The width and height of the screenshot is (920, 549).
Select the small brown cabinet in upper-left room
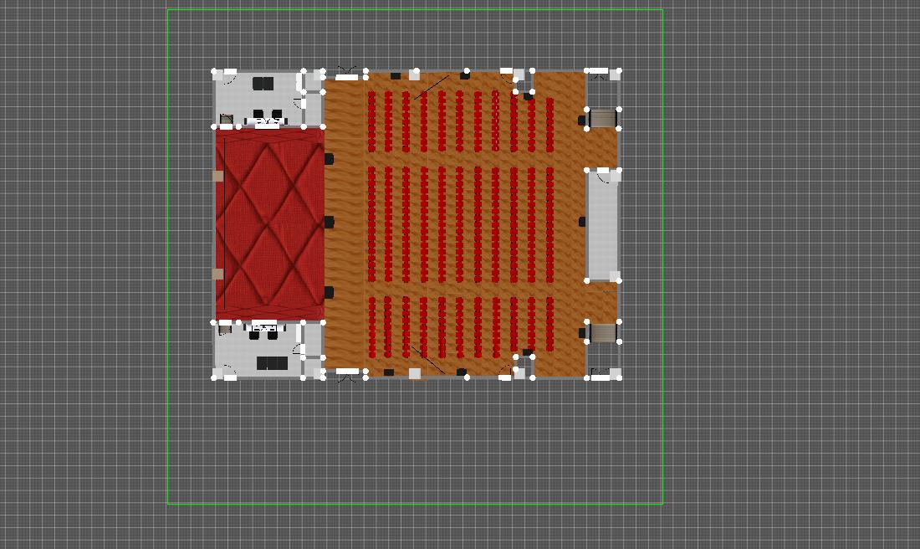pos(226,120)
